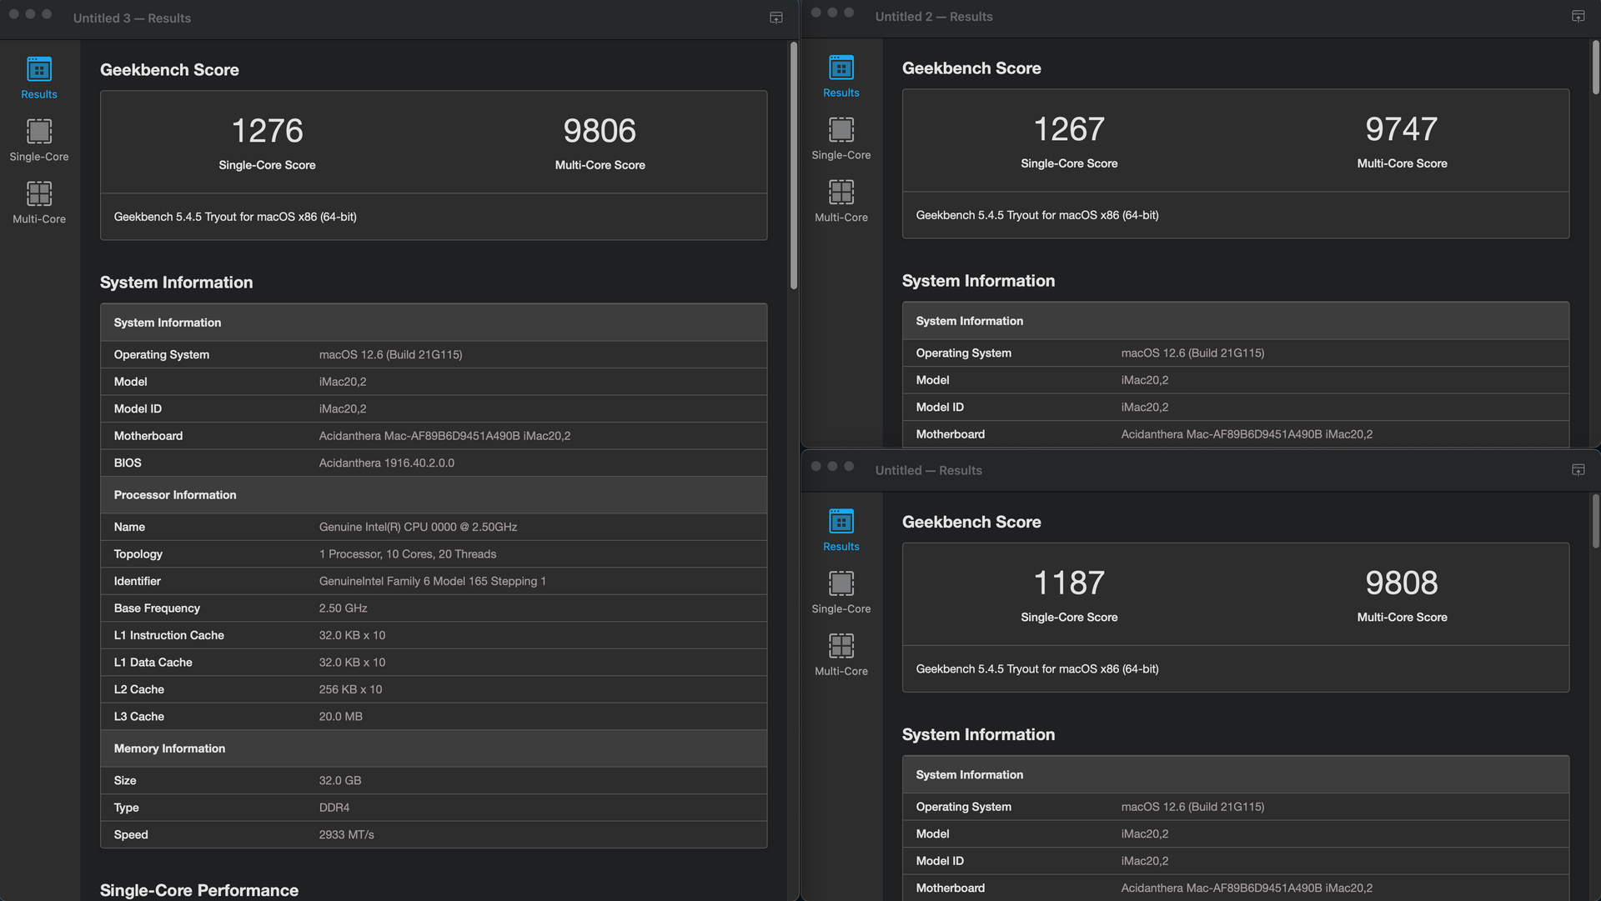Select Operating System value in Untitled 3

pos(390,354)
